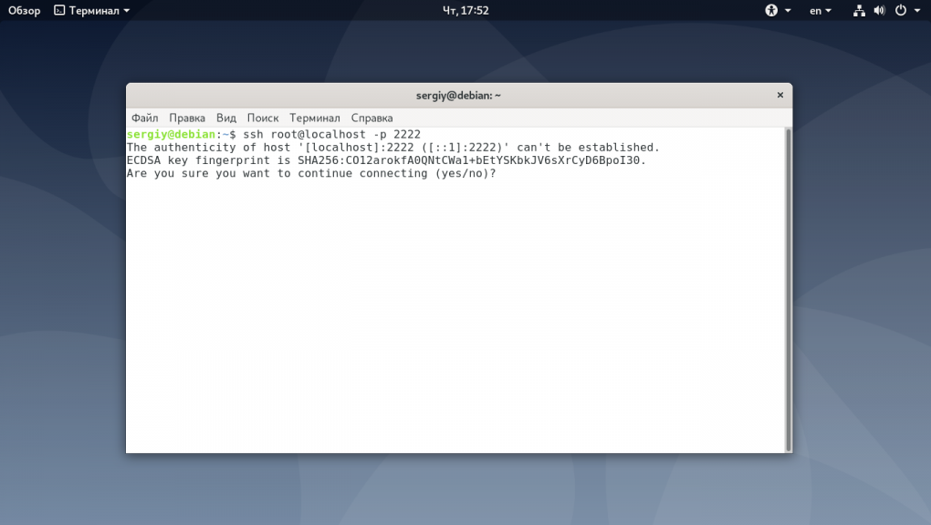Screen dimensions: 931x525
Task: Open the Вид menu
Action: click(x=226, y=118)
